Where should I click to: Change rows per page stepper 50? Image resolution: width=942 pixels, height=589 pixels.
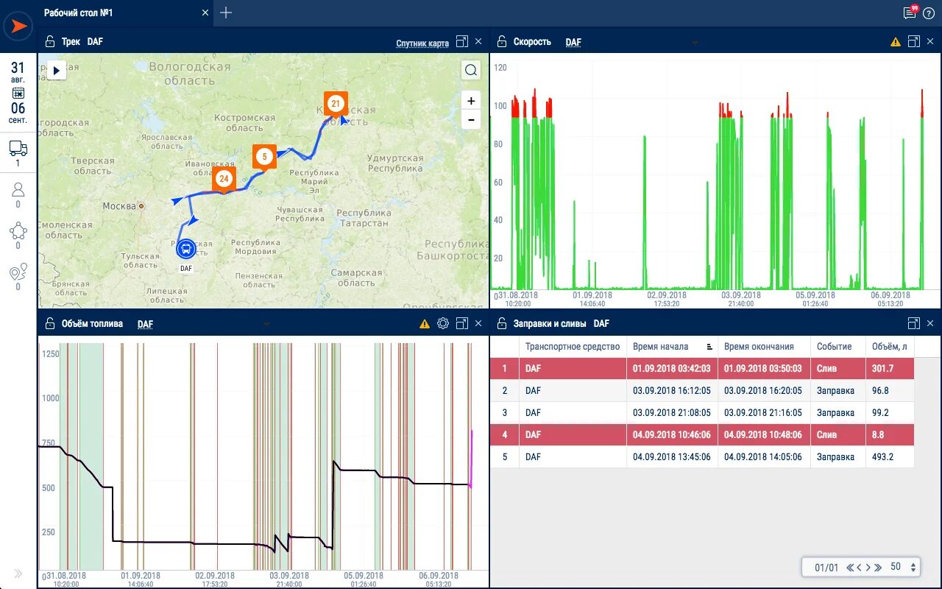tap(914, 567)
